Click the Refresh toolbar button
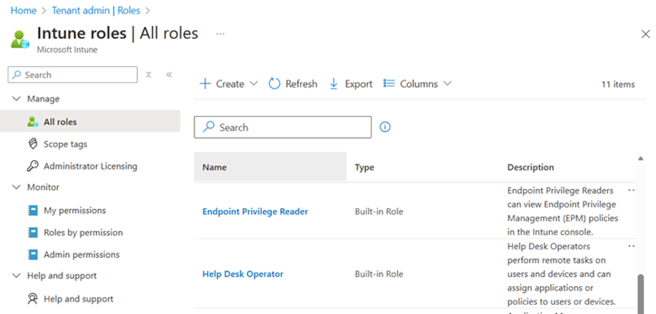This screenshot has width=656, height=314. (x=293, y=84)
